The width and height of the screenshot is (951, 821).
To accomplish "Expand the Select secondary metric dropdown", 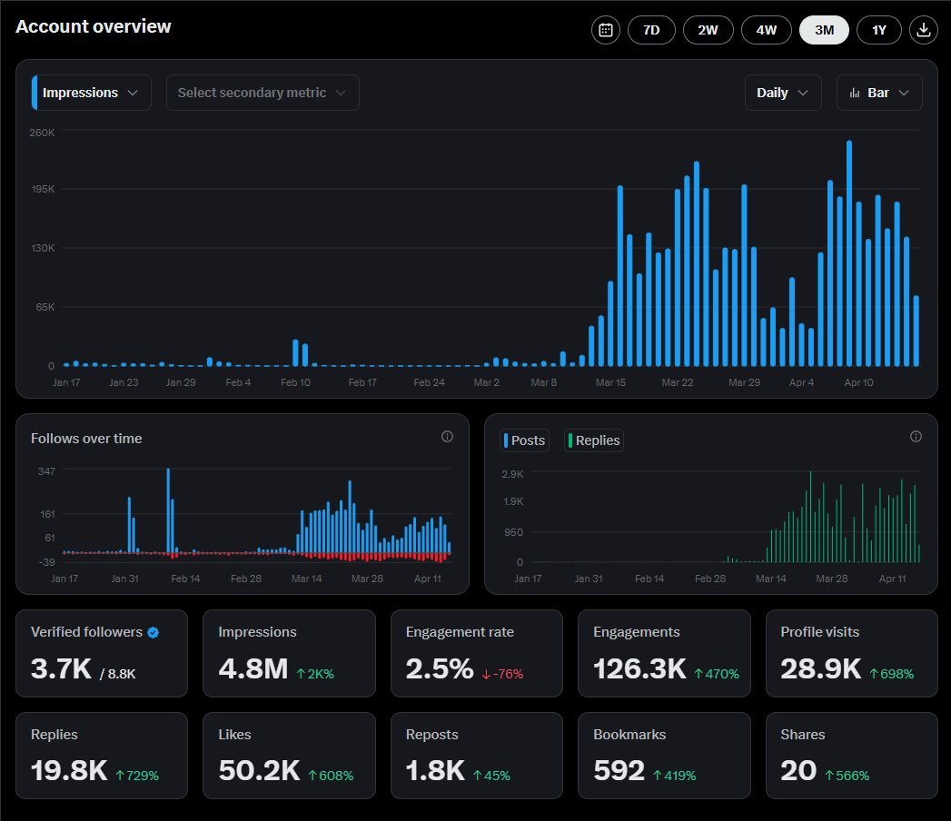I will click(263, 93).
